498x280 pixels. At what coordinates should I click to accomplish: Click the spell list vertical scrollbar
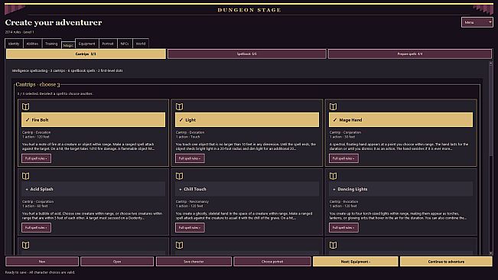[490, 158]
